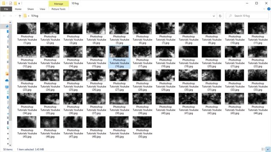Open the Customize Quick Access Toolbar dropdown
The width and height of the screenshot is (271, 152).
(x=19, y=3)
